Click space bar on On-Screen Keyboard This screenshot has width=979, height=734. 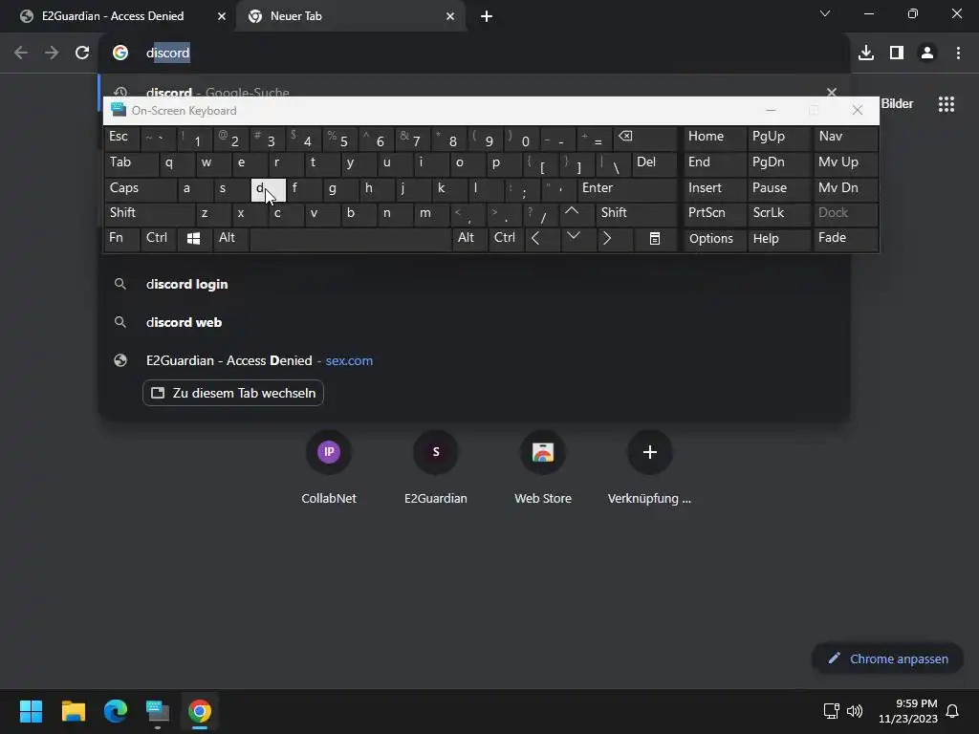click(x=350, y=238)
